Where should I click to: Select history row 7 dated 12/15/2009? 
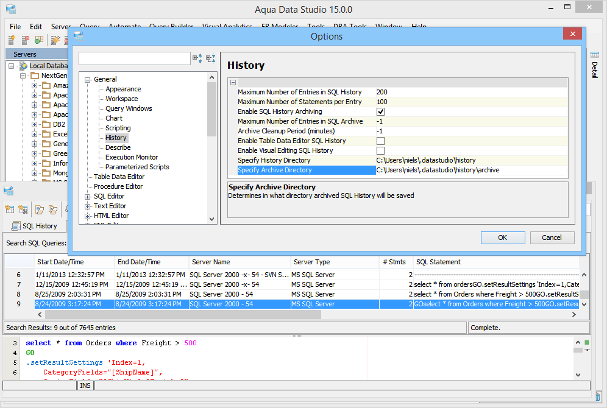tap(292, 284)
